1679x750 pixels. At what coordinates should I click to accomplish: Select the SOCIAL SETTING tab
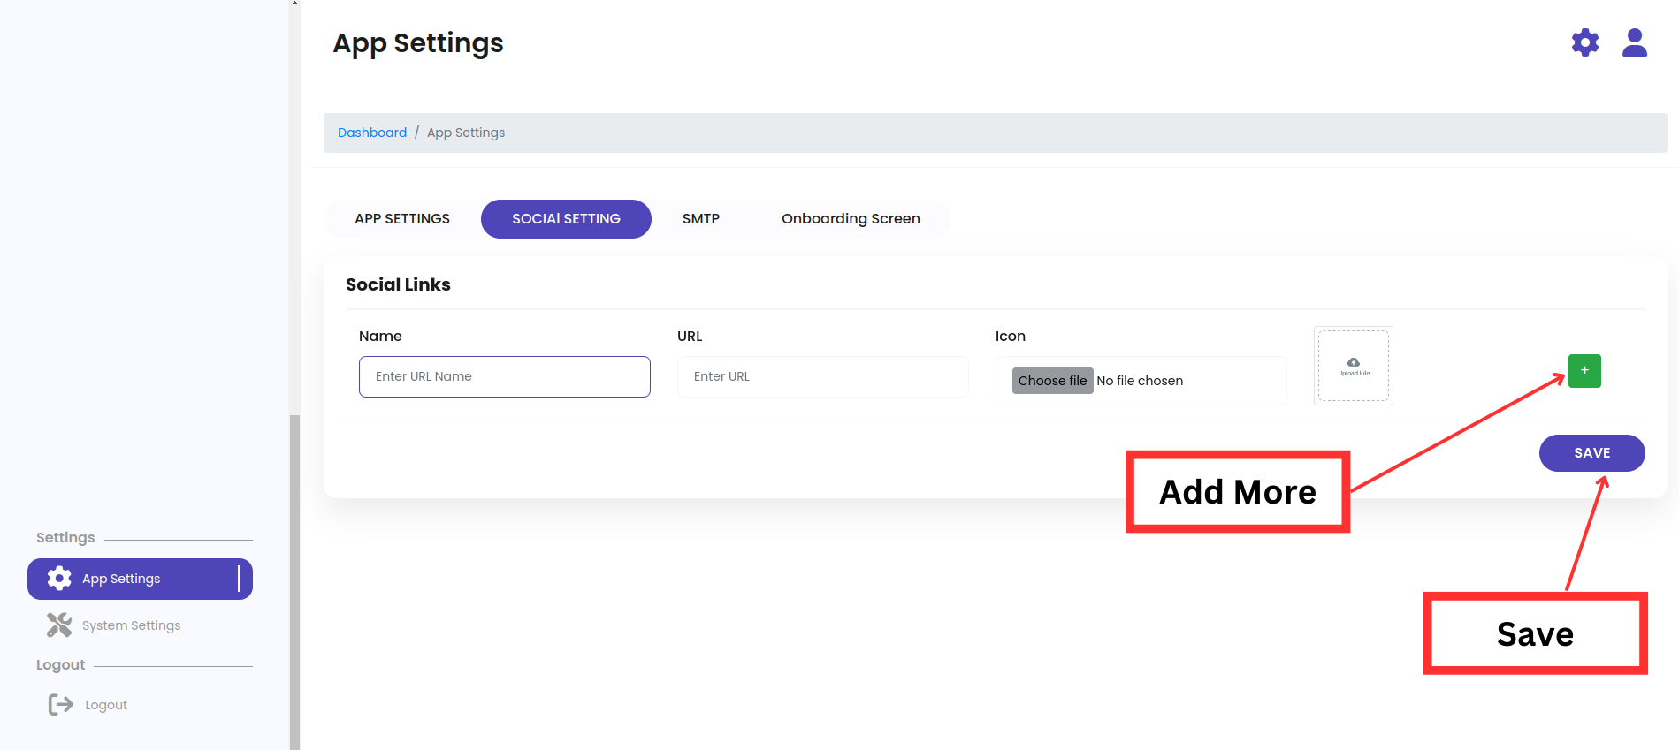tap(566, 219)
